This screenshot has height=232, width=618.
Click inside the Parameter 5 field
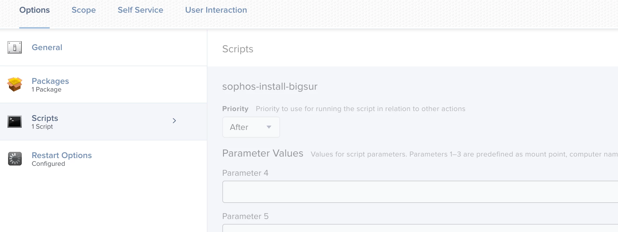[419, 228]
